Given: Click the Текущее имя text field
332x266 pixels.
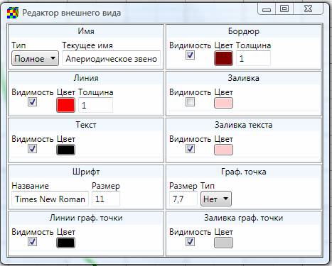Looking at the screenshot, I should pos(111,58).
